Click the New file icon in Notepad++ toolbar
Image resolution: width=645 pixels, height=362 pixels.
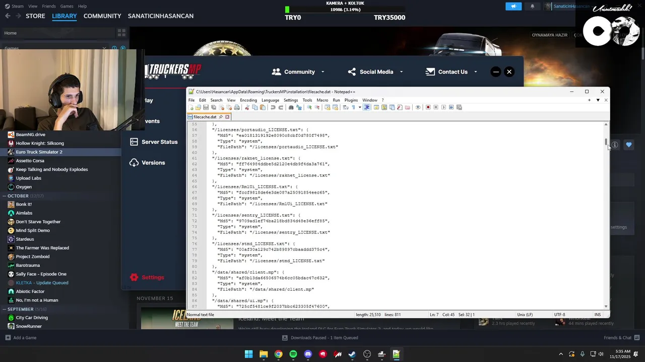point(191,107)
